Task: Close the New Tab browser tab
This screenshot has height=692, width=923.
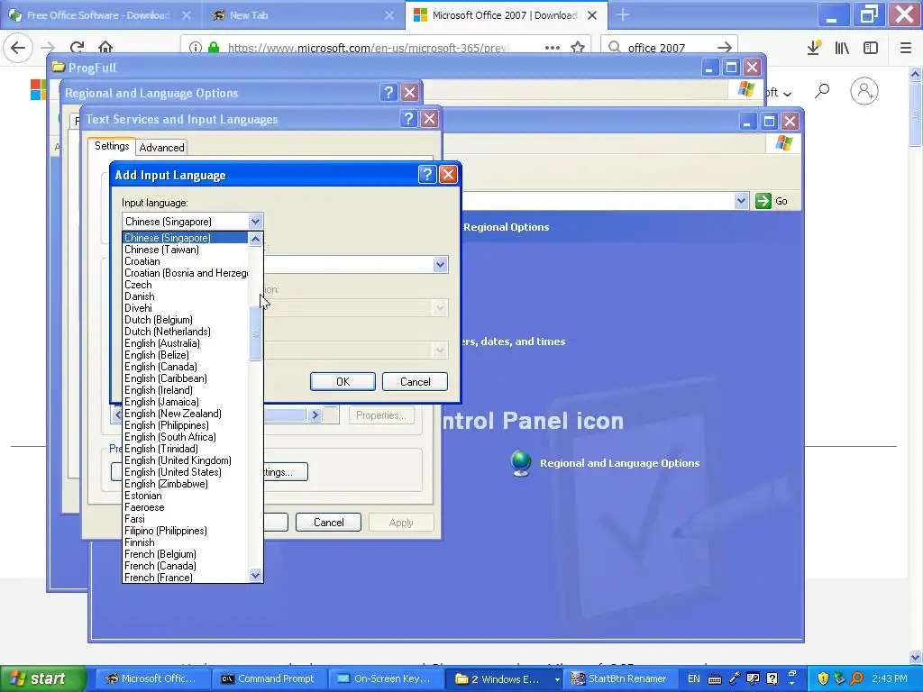Action: point(389,15)
